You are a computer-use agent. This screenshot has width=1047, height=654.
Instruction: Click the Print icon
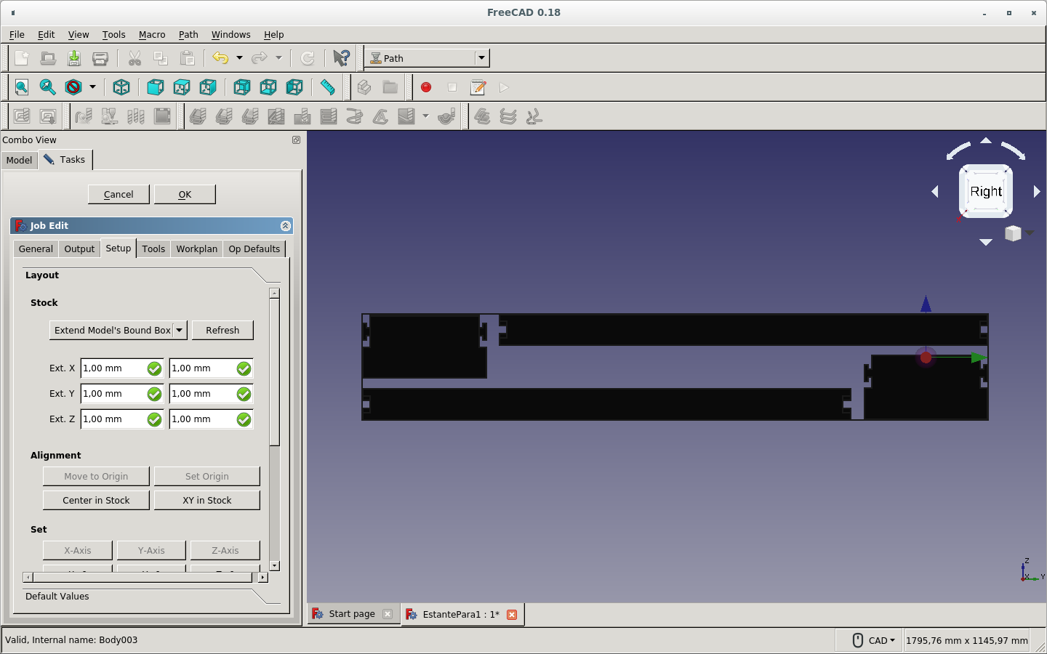[100, 58]
